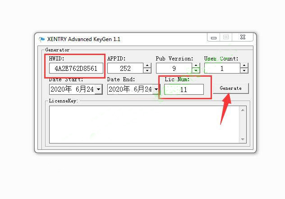285x199 pixels.
Task: Click the Generate button
Action: (x=230, y=88)
